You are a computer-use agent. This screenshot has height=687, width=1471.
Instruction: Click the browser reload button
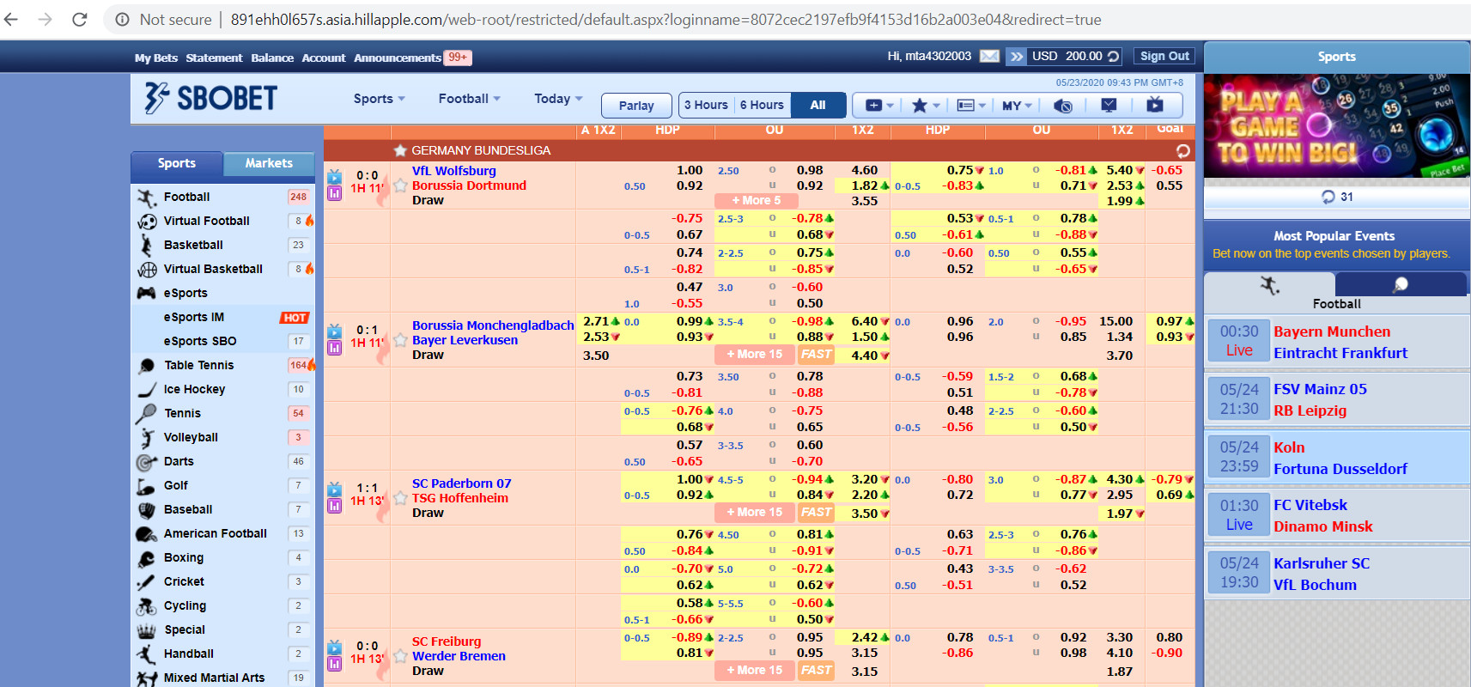[79, 19]
